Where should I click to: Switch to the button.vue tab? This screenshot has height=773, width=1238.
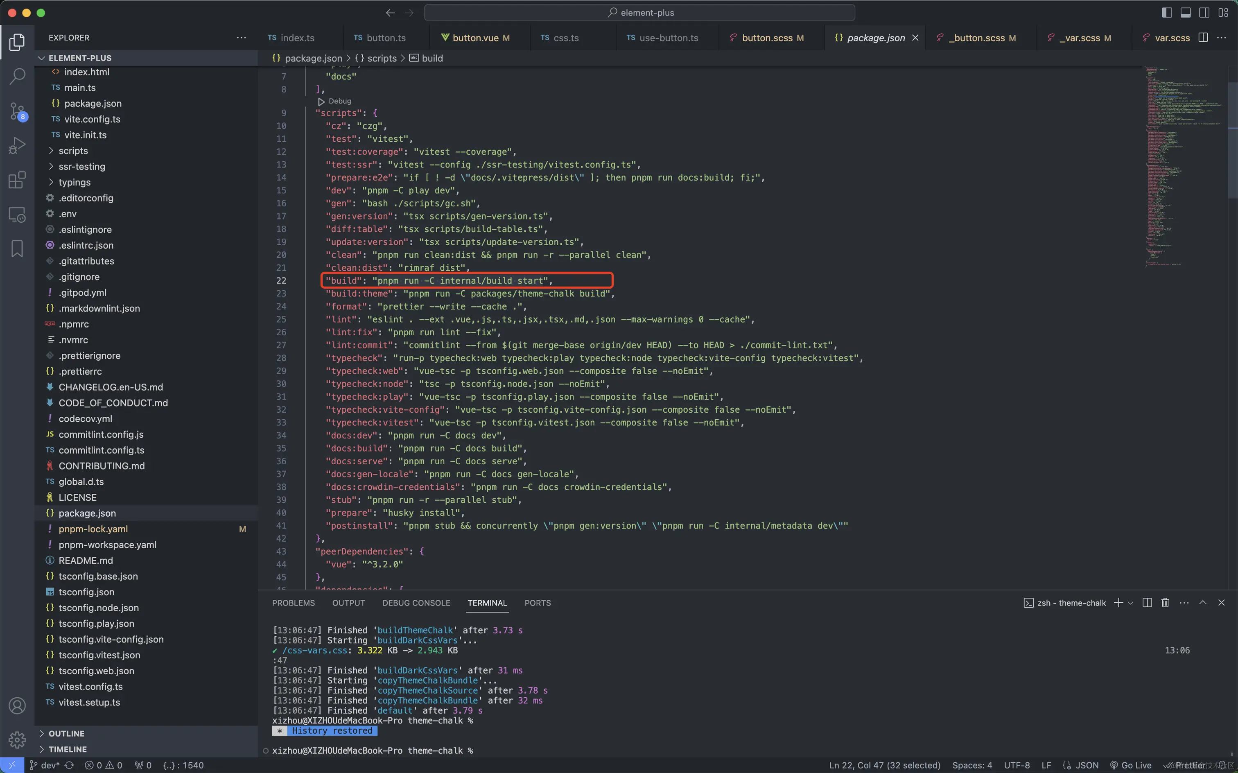coord(475,38)
